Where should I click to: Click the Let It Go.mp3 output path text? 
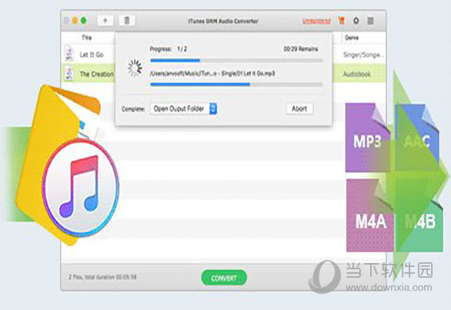coord(212,74)
